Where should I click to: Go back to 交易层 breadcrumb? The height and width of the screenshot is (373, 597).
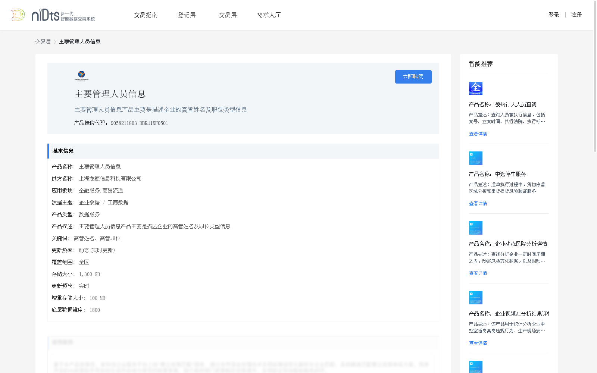43,42
